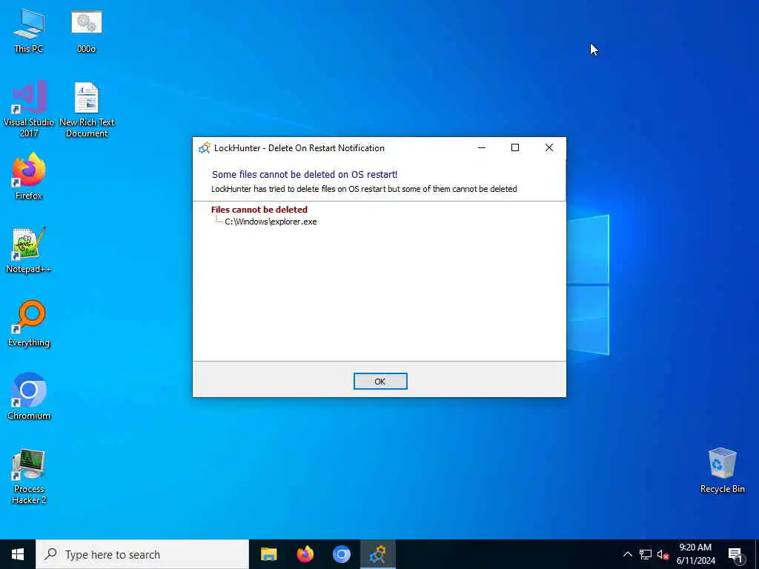Click the "Some files cannot be deleted" header text
759x569 pixels.
pos(305,174)
